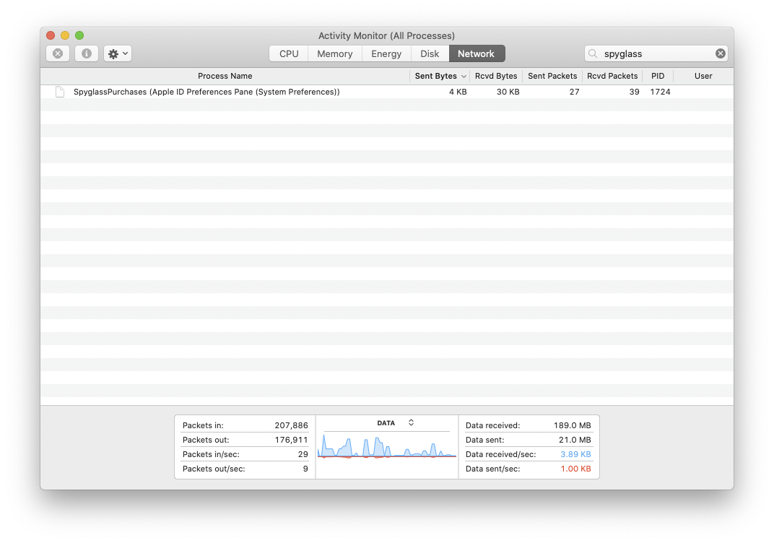This screenshot has height=543, width=774.
Task: Click Data received/sec value 3.89 KB
Action: (575, 454)
